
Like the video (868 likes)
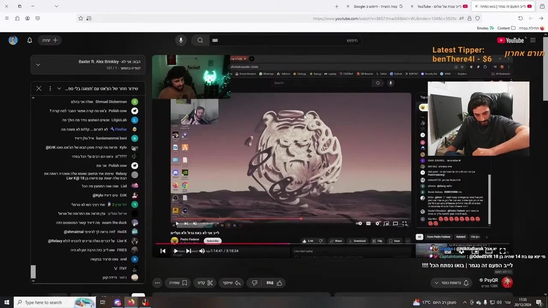[x=274, y=283]
